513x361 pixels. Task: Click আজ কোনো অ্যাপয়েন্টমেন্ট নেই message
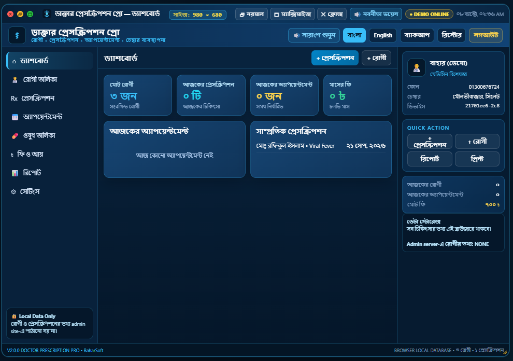point(175,155)
